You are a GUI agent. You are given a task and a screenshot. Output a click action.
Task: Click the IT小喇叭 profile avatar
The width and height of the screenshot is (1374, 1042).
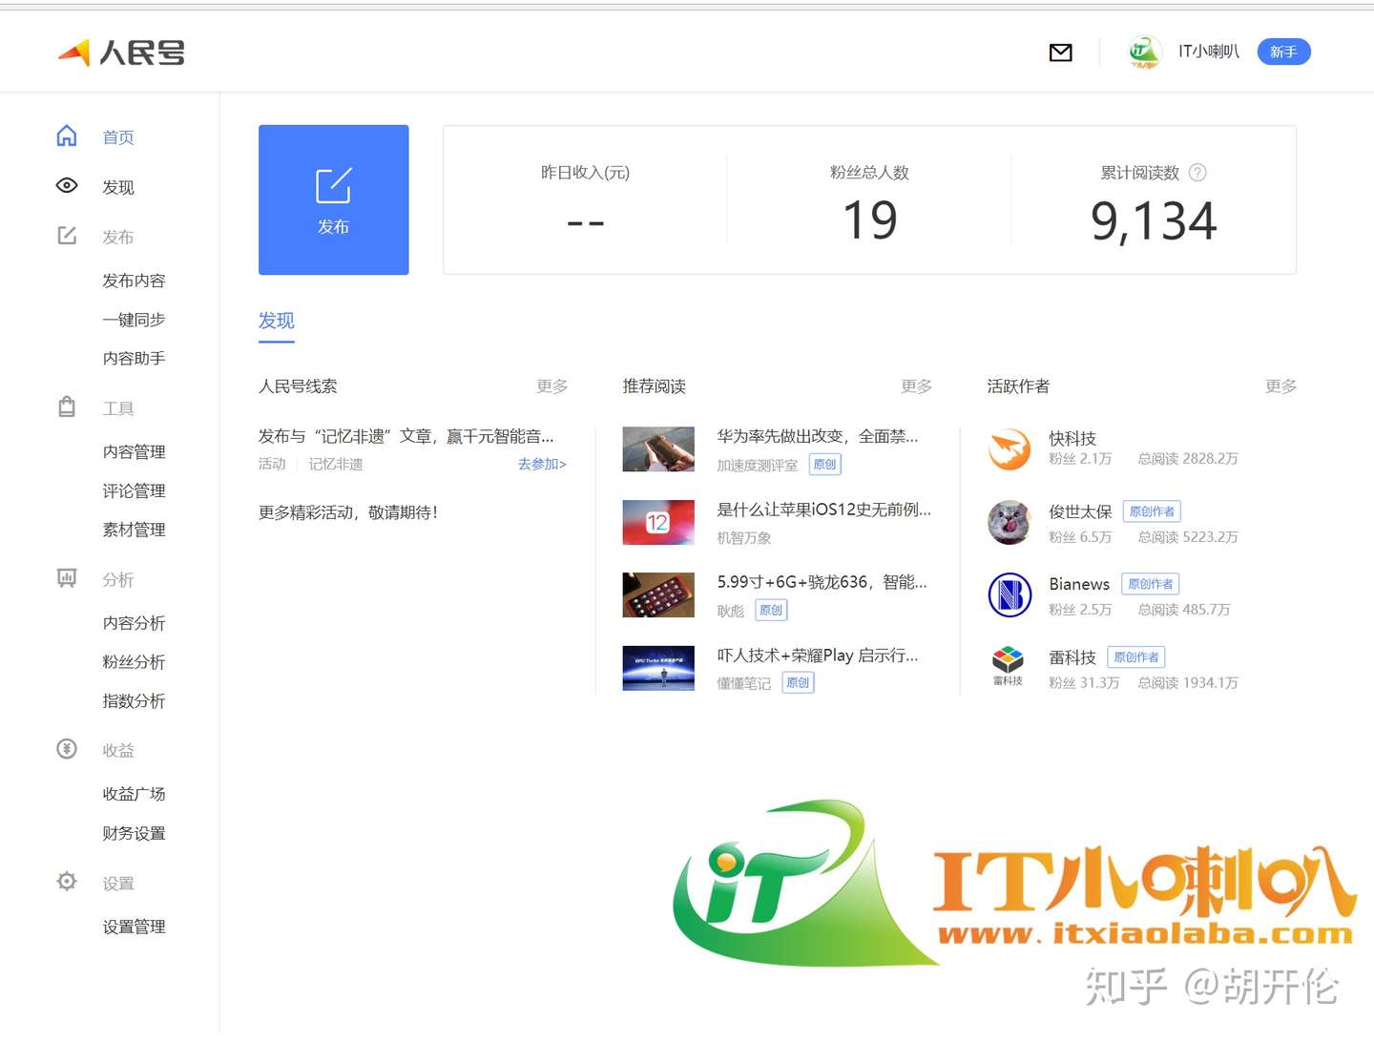[x=1144, y=52]
